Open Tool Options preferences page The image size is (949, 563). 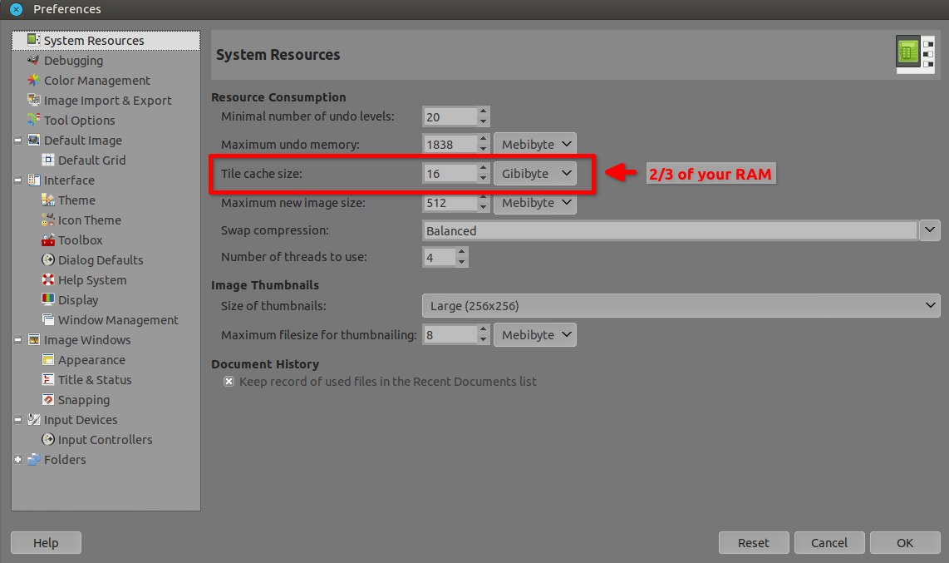(106, 121)
